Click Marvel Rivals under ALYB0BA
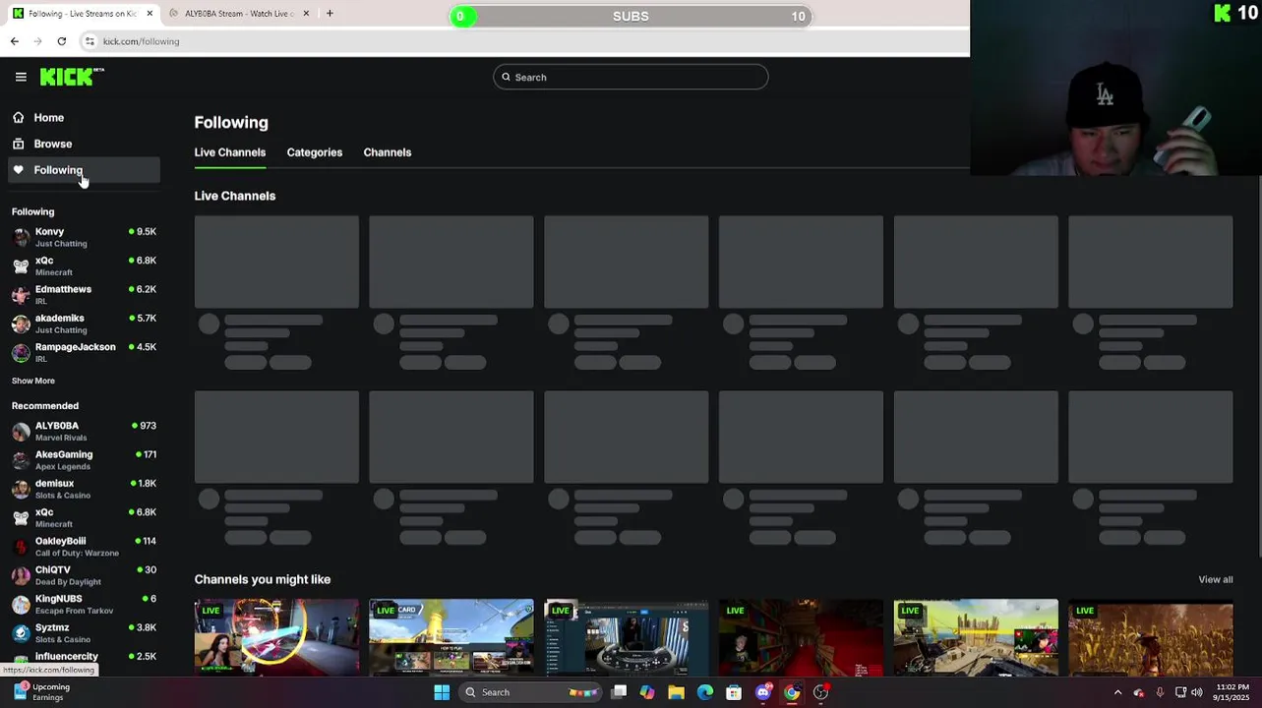 [x=61, y=438]
